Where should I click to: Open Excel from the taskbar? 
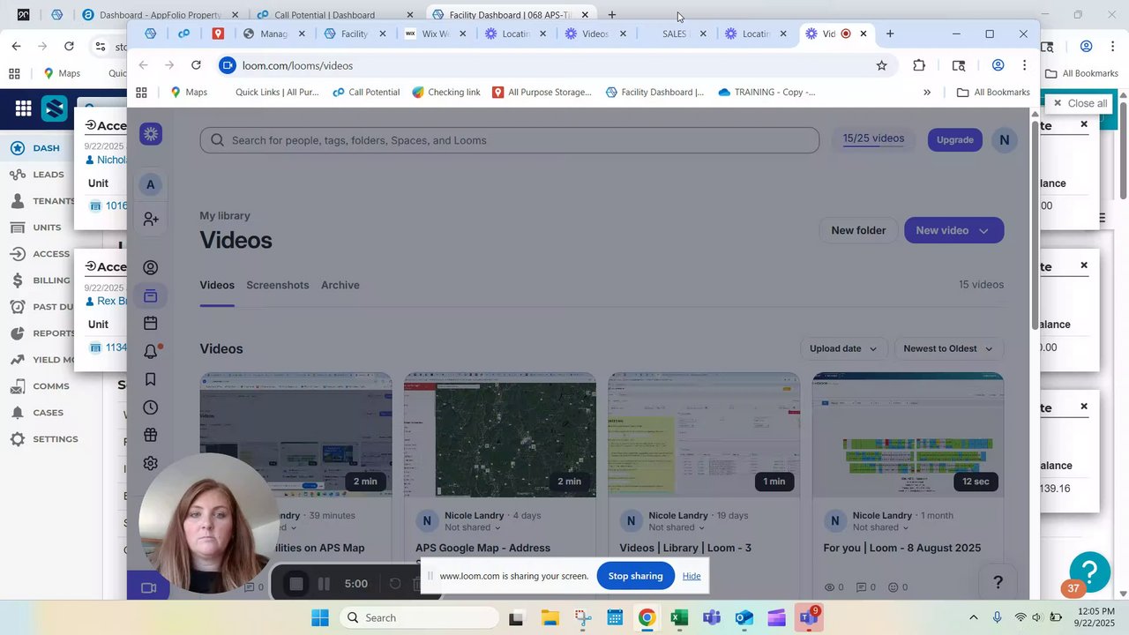pyautogui.click(x=679, y=617)
